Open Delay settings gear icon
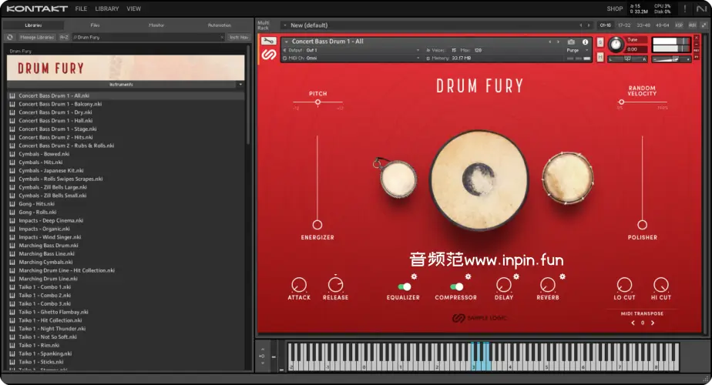The width and height of the screenshot is (712, 385). (516, 276)
